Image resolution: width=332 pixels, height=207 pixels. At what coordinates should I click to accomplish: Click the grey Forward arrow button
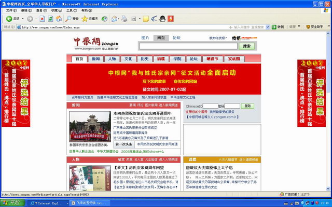[30, 19]
